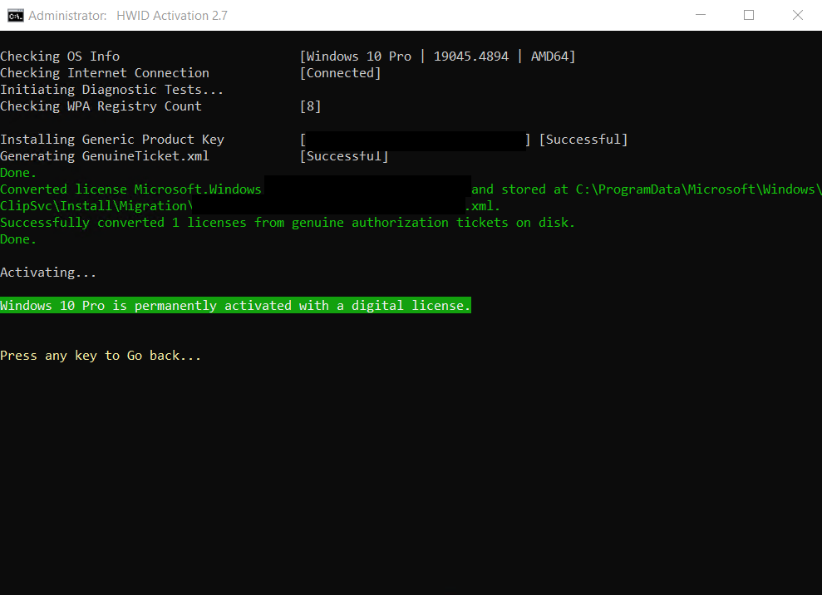Click the 'ClipSvc\Install\Migration\' path text
Screen dimensions: 822x595
(x=96, y=206)
